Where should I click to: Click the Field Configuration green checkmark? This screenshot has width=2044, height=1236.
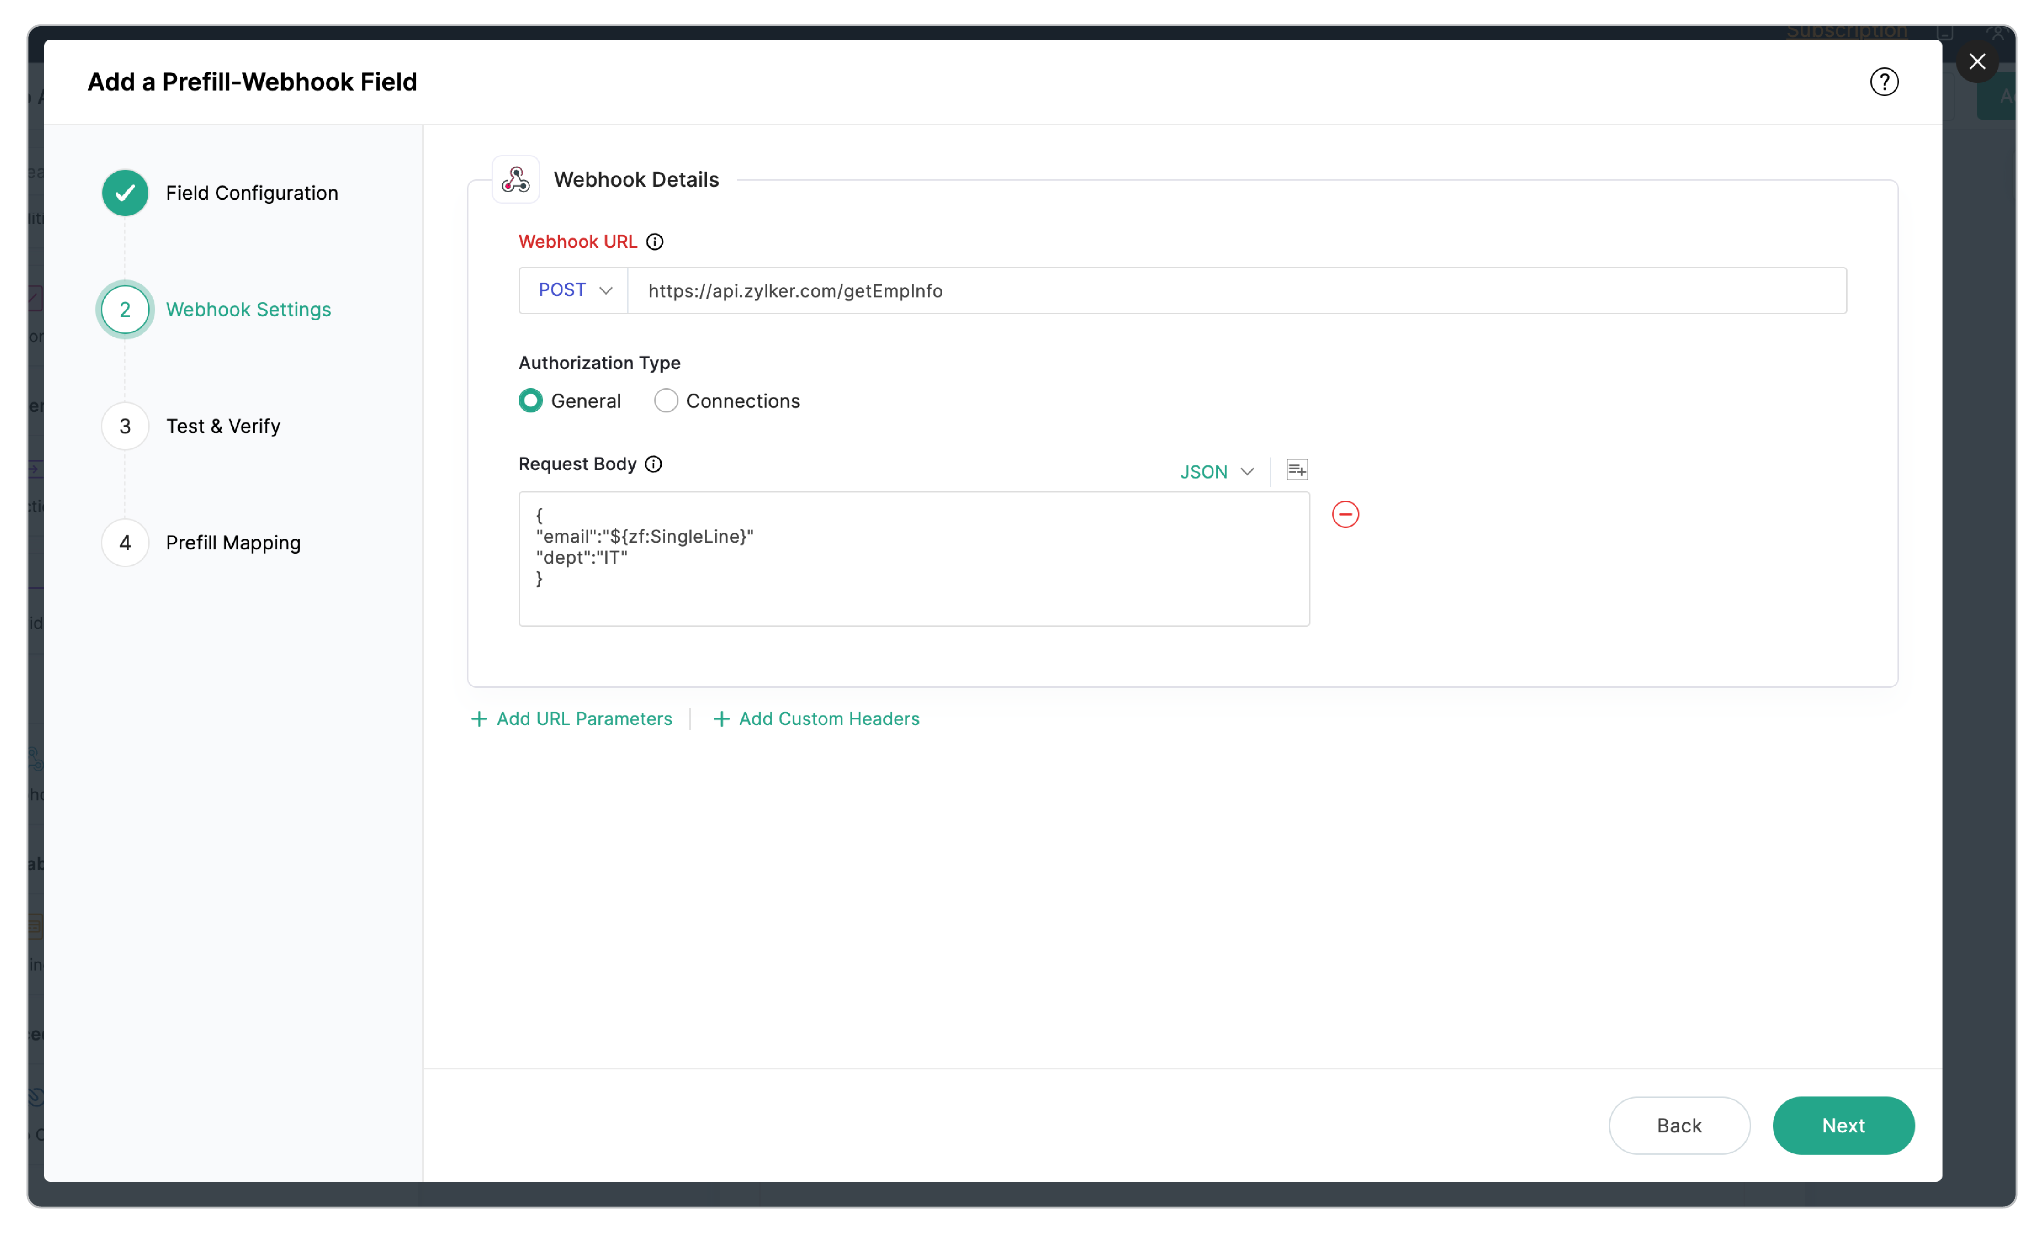click(125, 193)
